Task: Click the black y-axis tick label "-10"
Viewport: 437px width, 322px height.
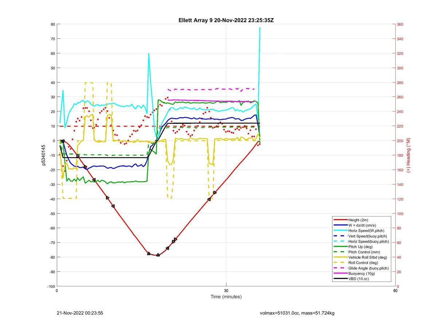Action: click(52, 155)
